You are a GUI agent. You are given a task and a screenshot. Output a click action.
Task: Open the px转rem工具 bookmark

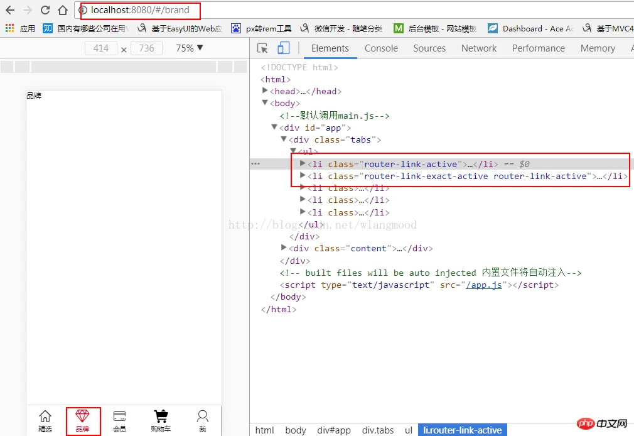261,28
